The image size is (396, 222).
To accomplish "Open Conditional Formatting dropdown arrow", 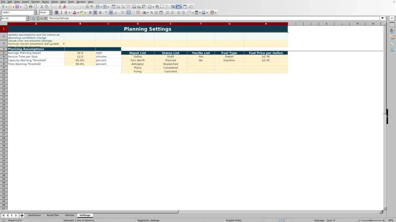I will pos(215,13).
